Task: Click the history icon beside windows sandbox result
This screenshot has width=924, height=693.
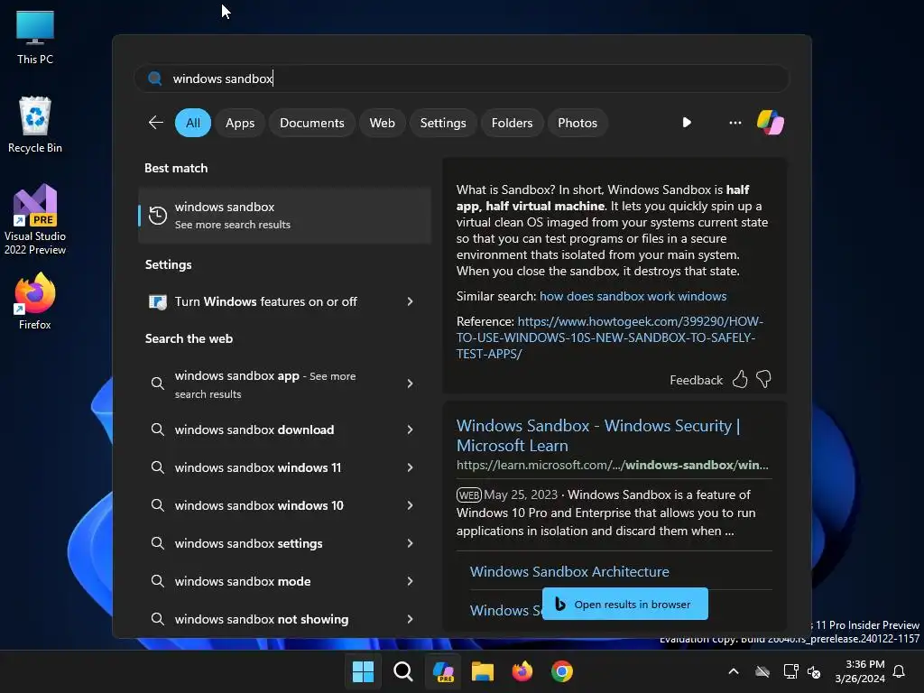Action: (x=157, y=215)
